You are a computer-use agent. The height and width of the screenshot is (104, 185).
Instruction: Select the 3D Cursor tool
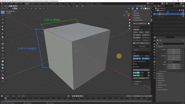[x=3, y=16]
